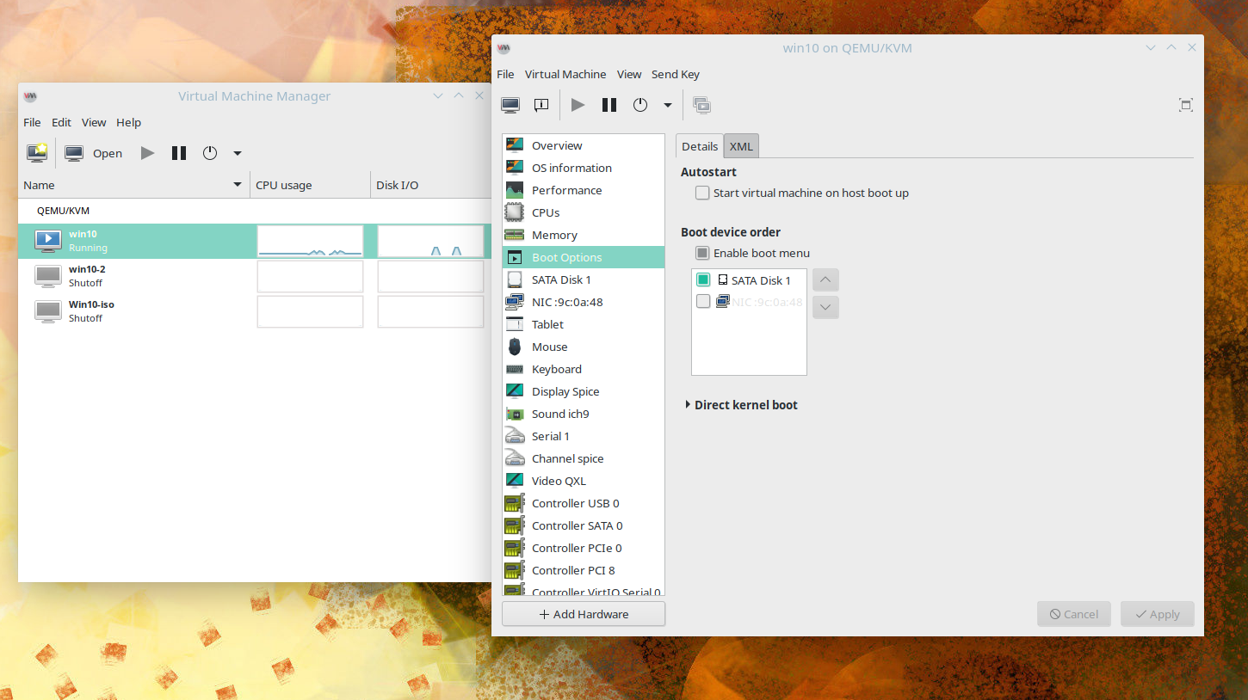Select NIC :9c:0a:48 in the hardware sidebar

(584, 302)
